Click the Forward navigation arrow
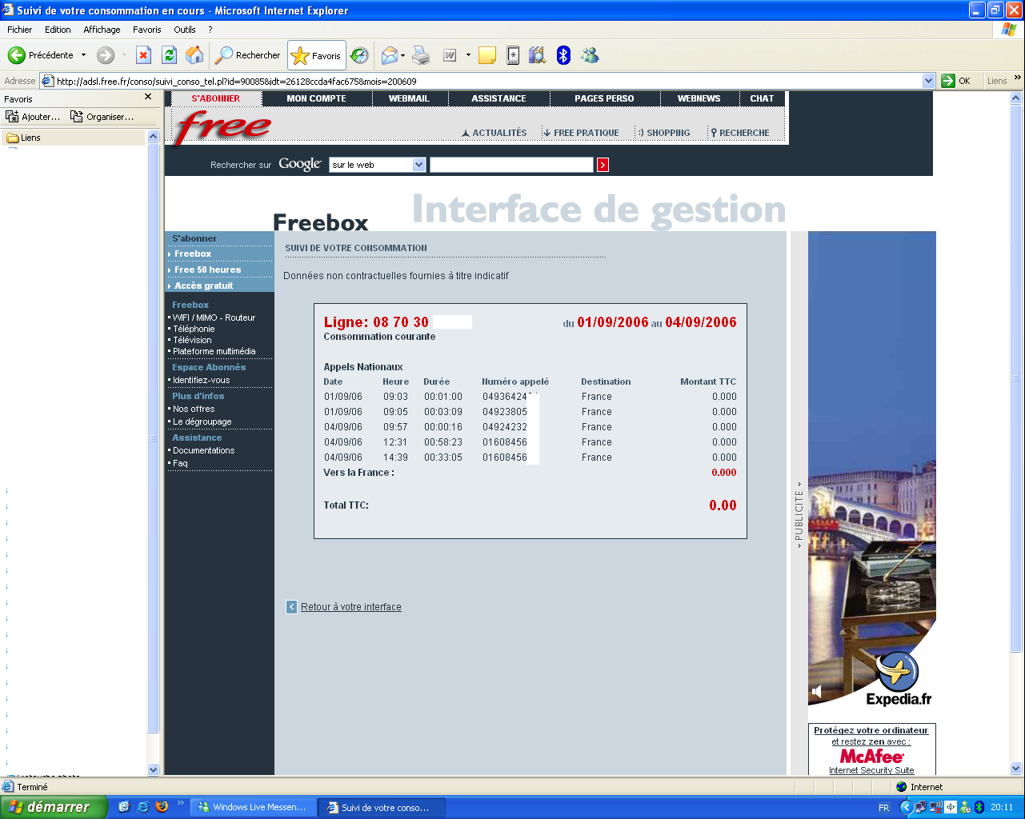The height and width of the screenshot is (819, 1025). (x=106, y=55)
